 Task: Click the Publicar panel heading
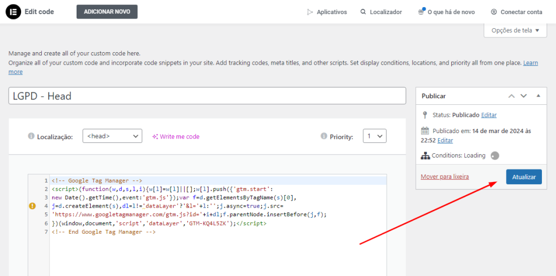pyautogui.click(x=434, y=96)
